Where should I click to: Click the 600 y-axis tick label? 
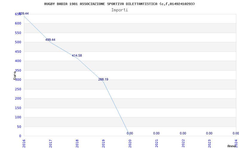click(18, 24)
